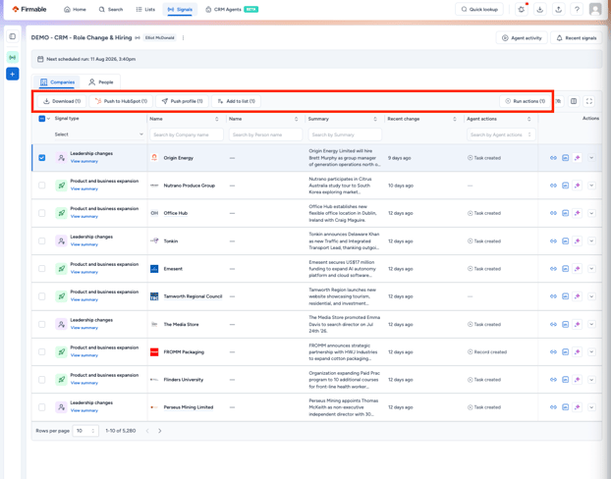This screenshot has height=479, width=611.
Task: Open the notifications bell icon
Action: (x=522, y=10)
